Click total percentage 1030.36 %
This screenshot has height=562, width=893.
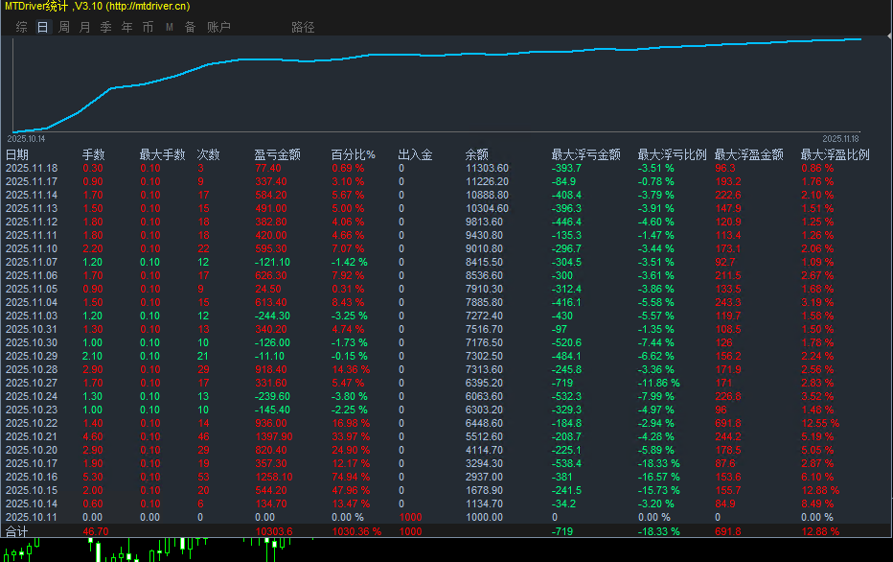tap(356, 531)
